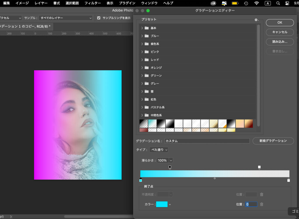Open Spotlight search in menu bar
The image size is (299, 219).
tap(278, 3)
